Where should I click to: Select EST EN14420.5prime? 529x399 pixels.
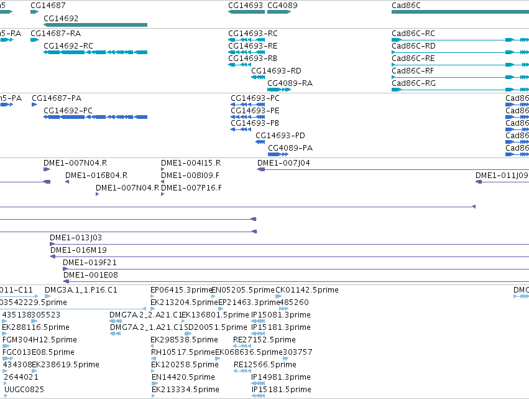[183, 377]
